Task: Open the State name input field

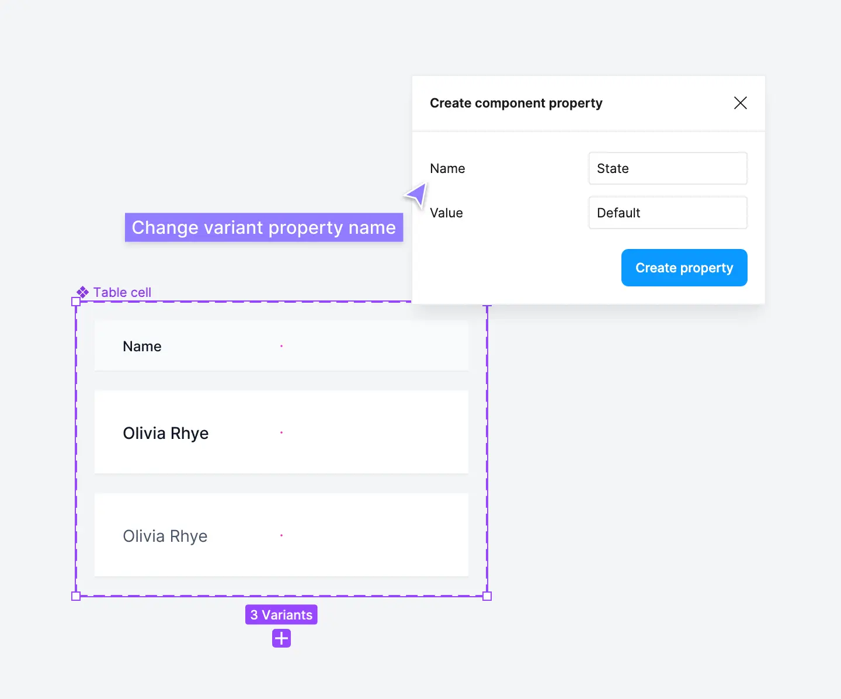Action: (x=668, y=168)
